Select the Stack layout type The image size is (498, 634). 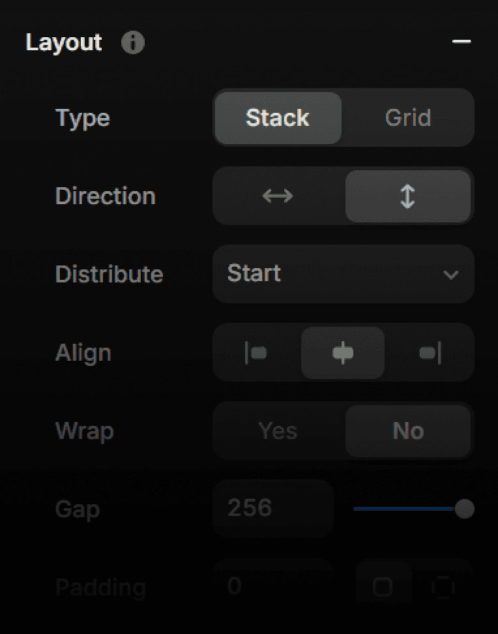(x=278, y=117)
